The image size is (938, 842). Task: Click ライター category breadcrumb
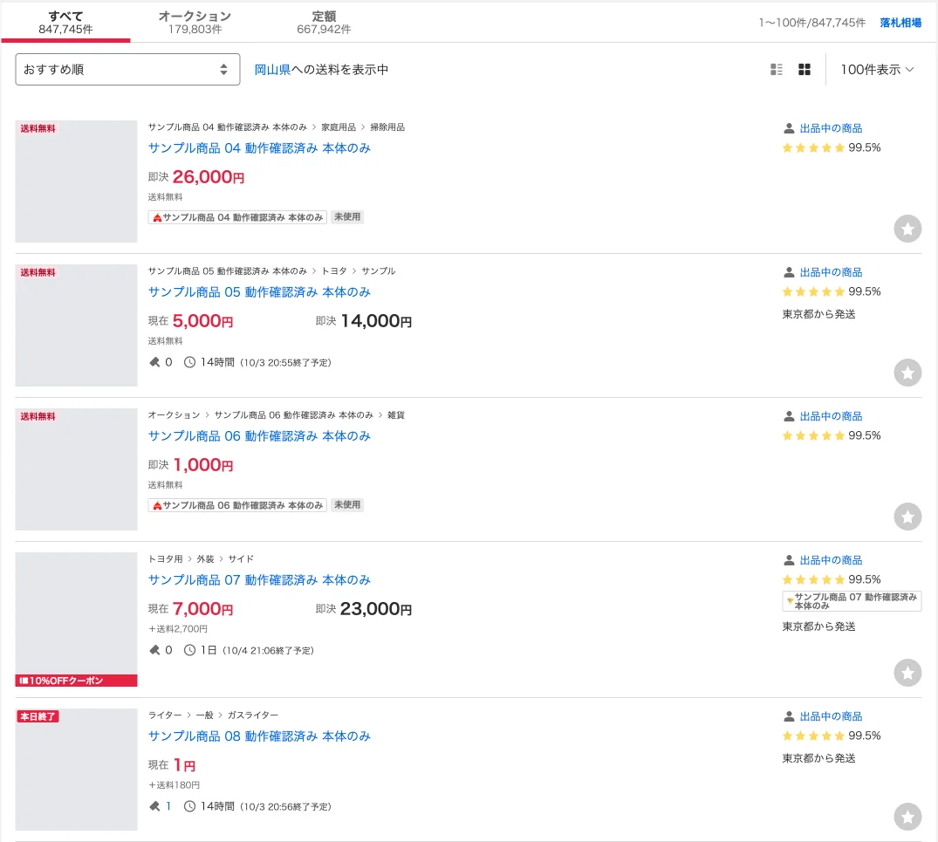click(x=165, y=715)
